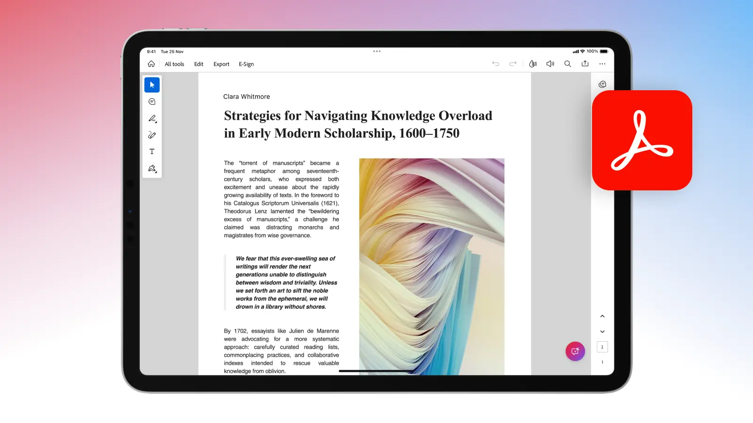This screenshot has width=753, height=423.
Task: Choose the comment tool in left toolbar
Action: 152,102
